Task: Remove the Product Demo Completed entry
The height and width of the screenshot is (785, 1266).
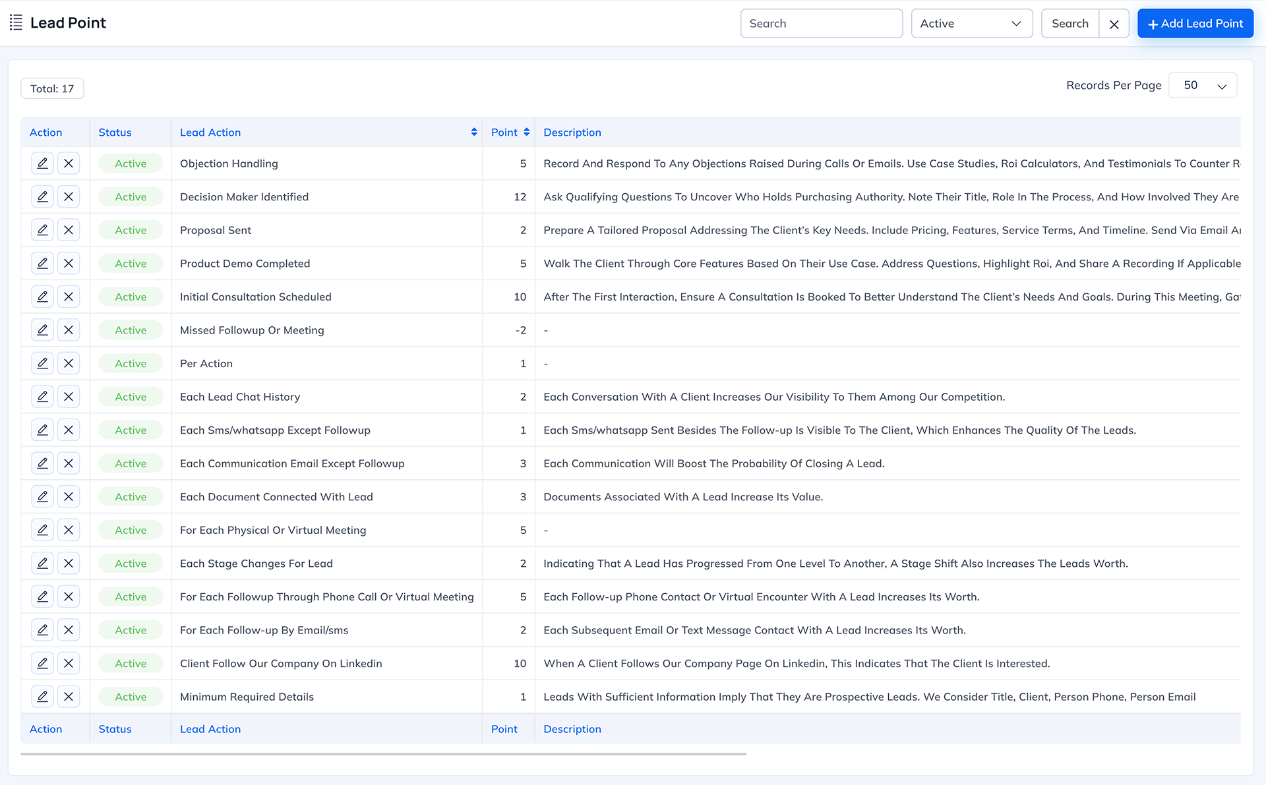Action: point(69,263)
